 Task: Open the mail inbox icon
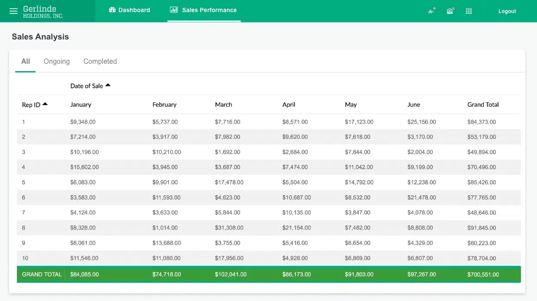(450, 11)
